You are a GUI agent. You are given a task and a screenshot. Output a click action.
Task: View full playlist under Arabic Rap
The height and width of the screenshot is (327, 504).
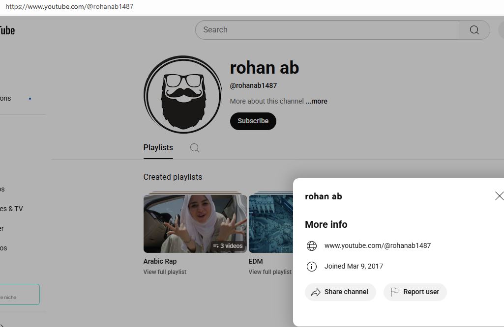tap(165, 272)
